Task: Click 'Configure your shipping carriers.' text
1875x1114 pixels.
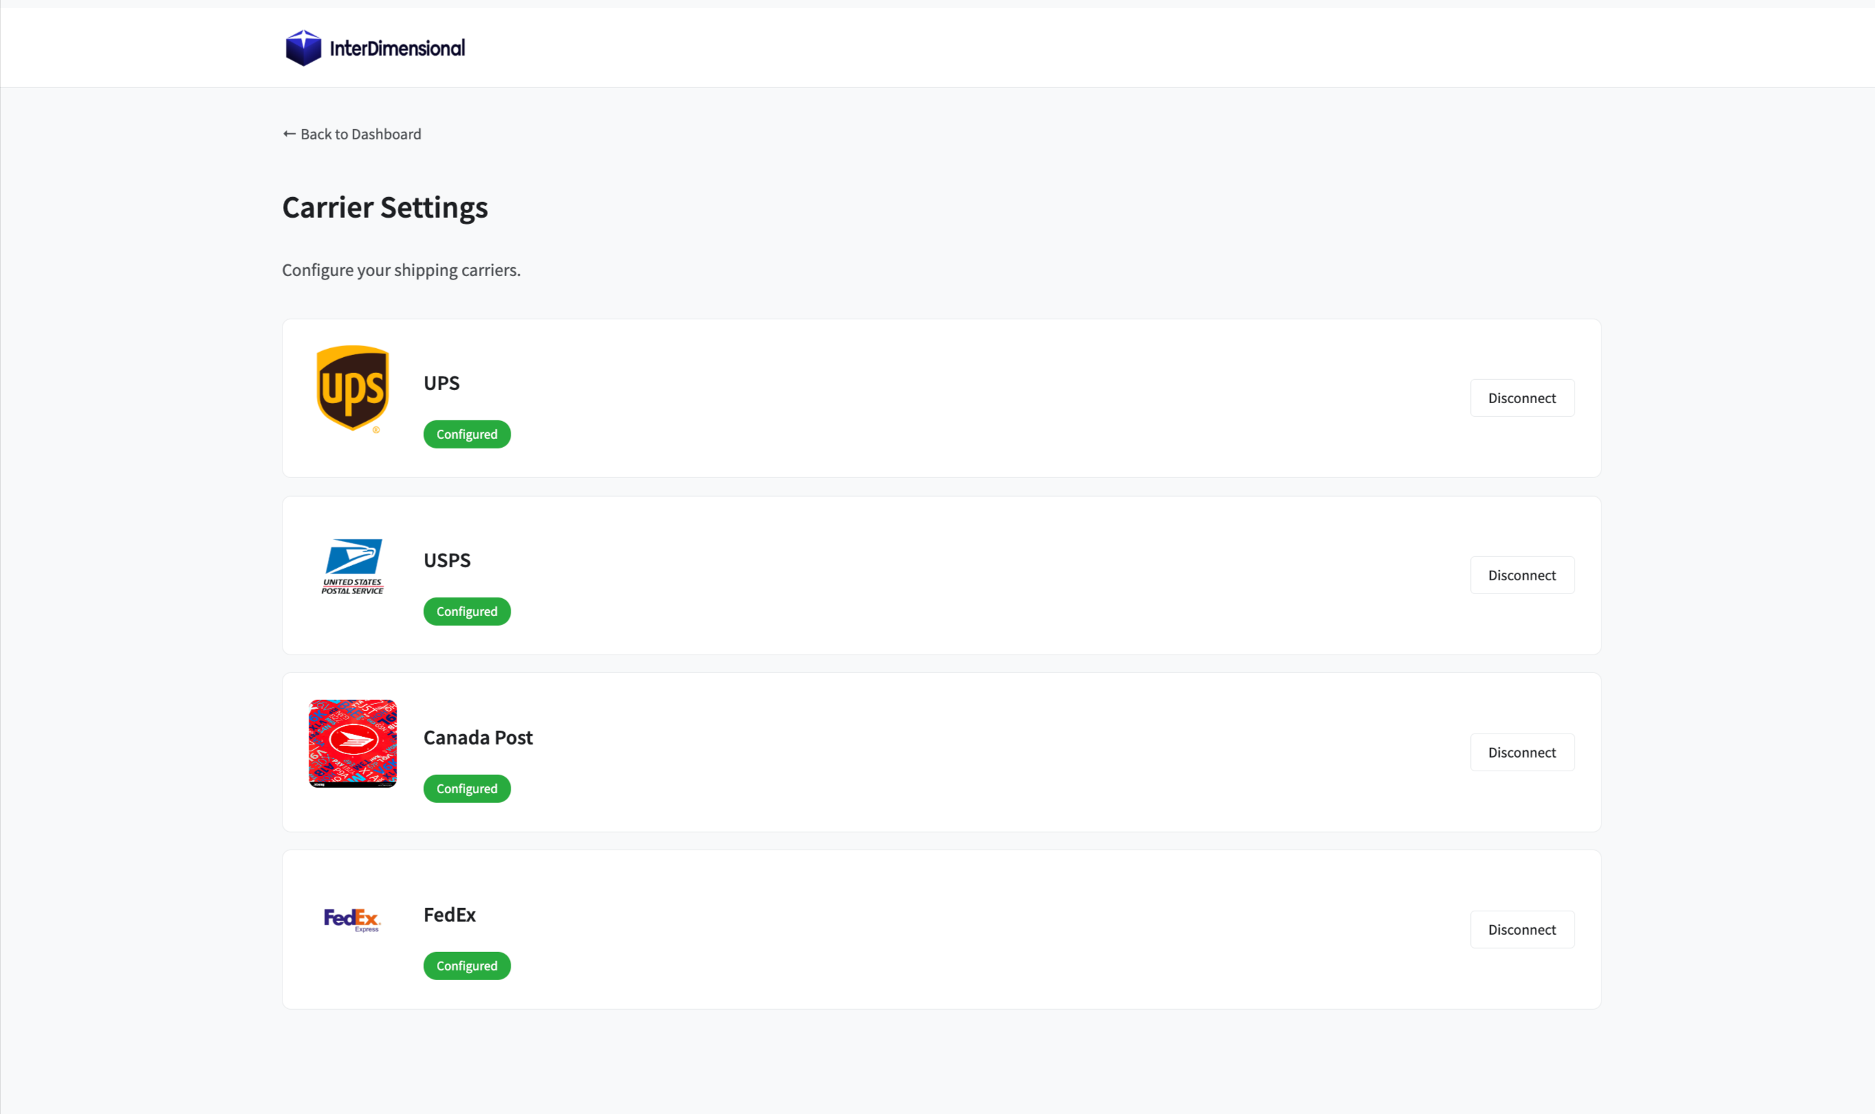Action: click(401, 269)
